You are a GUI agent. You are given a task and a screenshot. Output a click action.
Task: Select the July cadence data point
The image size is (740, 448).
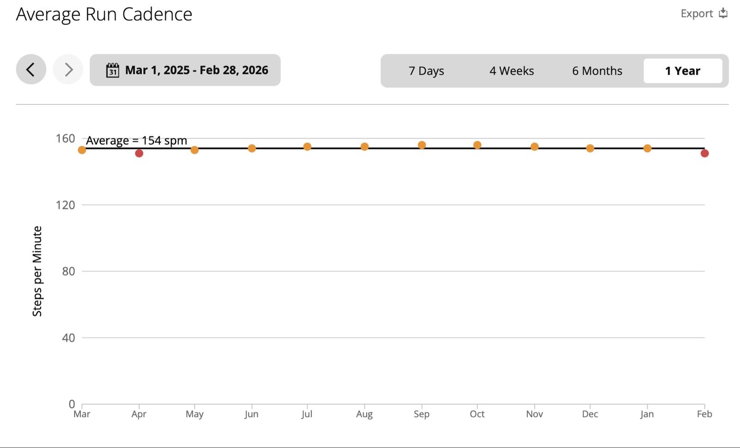tap(307, 147)
